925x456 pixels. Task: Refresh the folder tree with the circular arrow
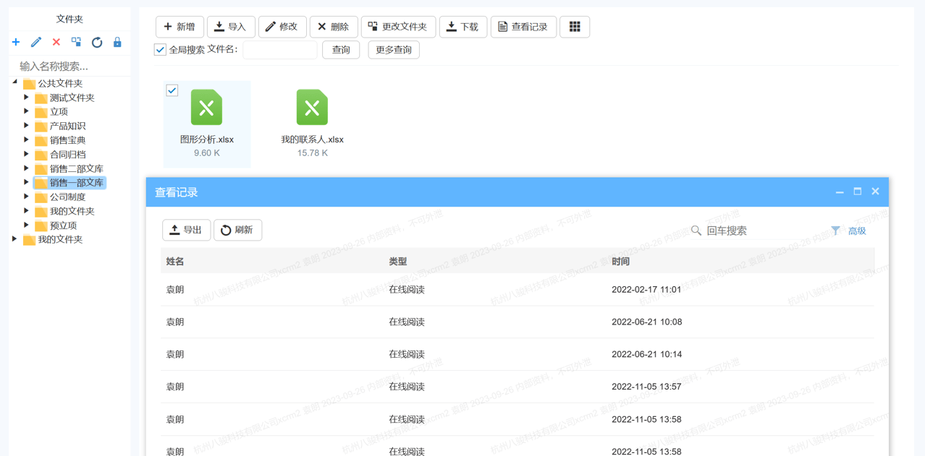[97, 42]
